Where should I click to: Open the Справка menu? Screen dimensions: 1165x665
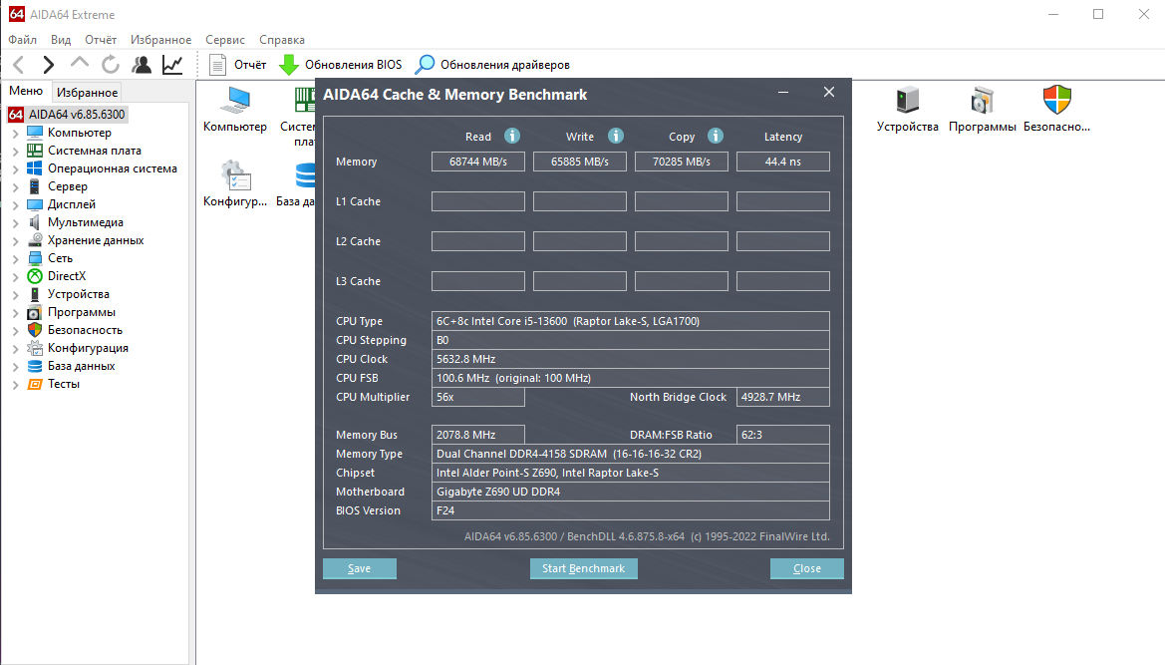point(282,39)
